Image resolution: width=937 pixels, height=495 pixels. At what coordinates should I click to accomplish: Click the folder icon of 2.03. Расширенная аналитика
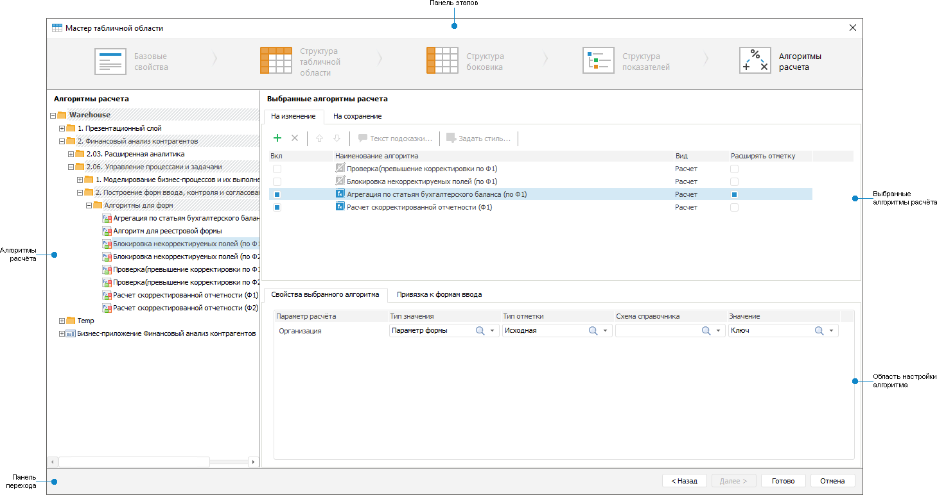pyautogui.click(x=80, y=154)
